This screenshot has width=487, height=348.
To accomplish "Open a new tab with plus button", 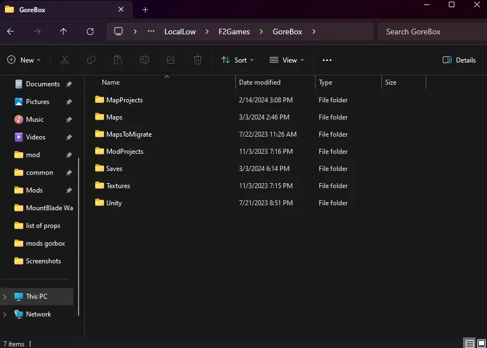I will (x=145, y=10).
